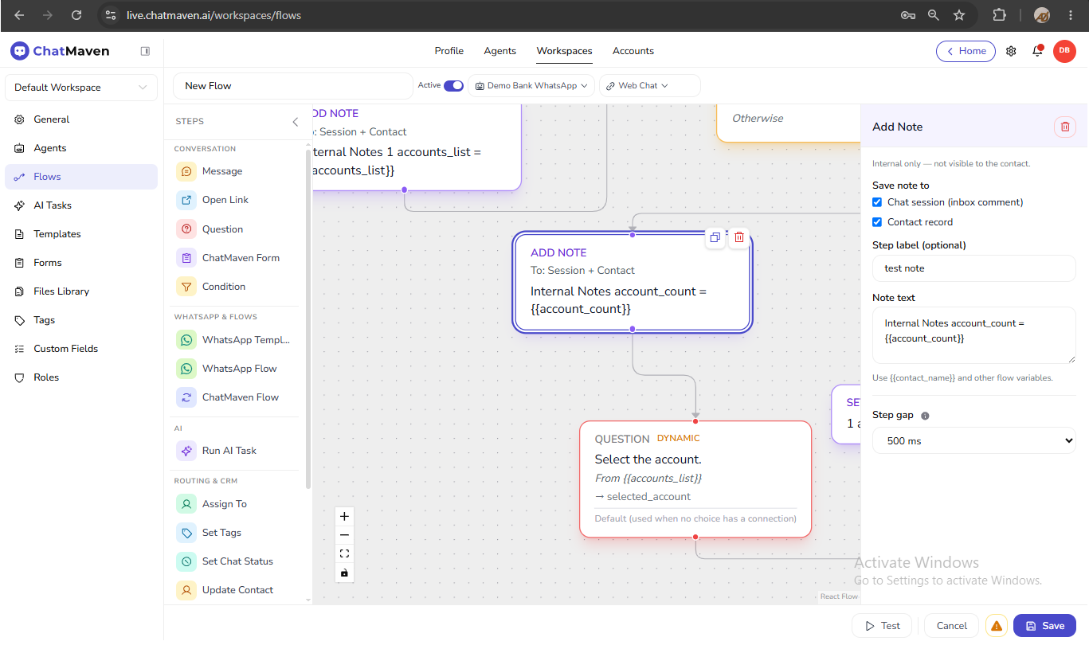The width and height of the screenshot is (1089, 649).
Task: Click the orange warning triangle icon
Action: pos(997,626)
